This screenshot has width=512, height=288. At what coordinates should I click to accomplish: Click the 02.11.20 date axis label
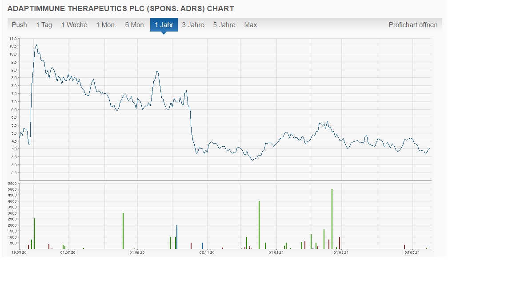[207, 252]
